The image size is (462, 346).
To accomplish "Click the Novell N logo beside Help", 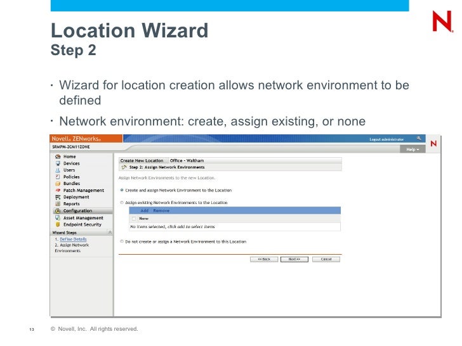I will coord(433,144).
